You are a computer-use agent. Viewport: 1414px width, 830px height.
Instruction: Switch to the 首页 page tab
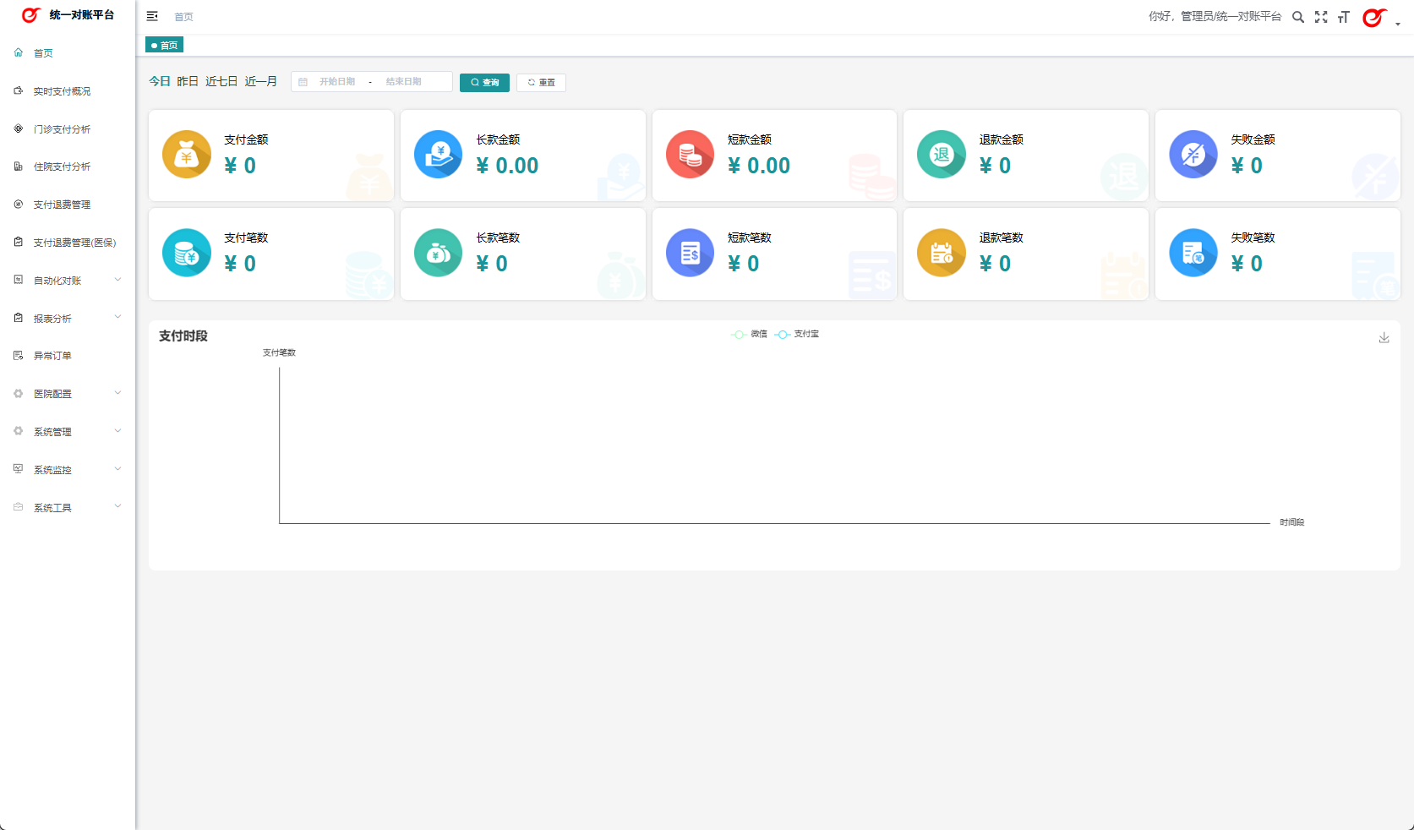165,46
